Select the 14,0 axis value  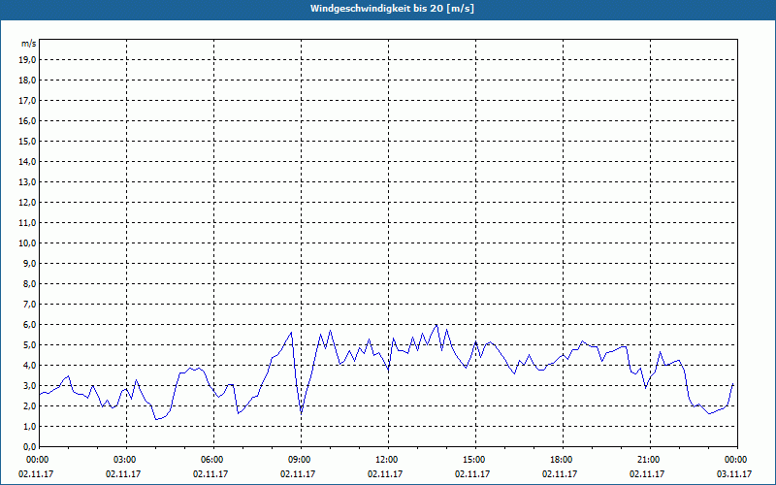28,161
